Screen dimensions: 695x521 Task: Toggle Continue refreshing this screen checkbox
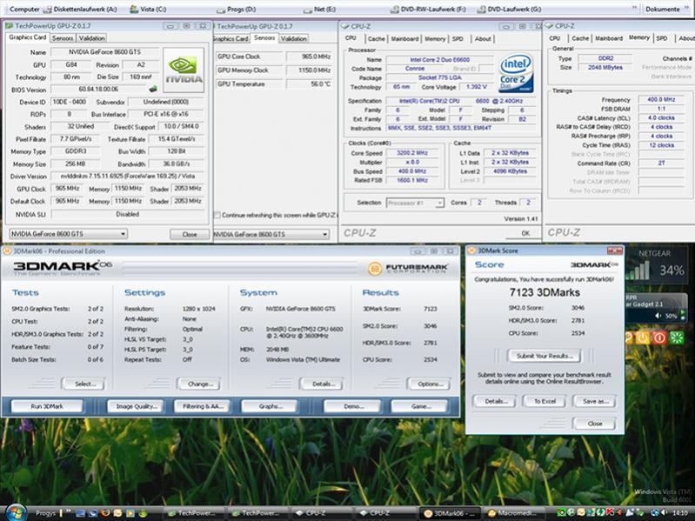tap(217, 215)
